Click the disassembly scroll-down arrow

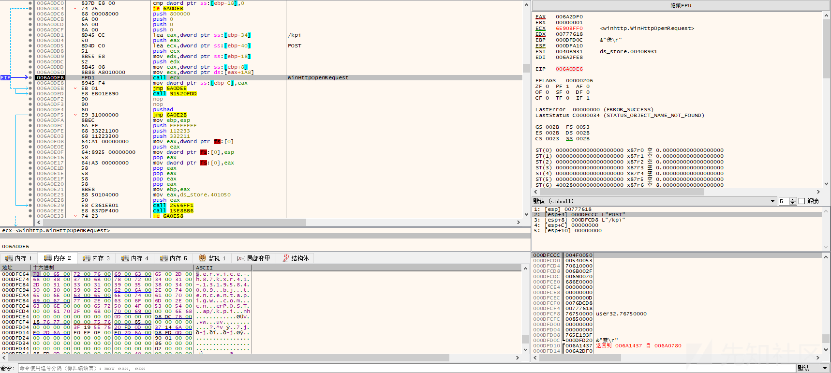526,214
